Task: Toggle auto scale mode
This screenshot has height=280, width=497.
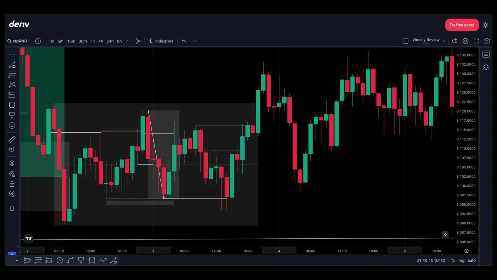Action: pos(471,261)
